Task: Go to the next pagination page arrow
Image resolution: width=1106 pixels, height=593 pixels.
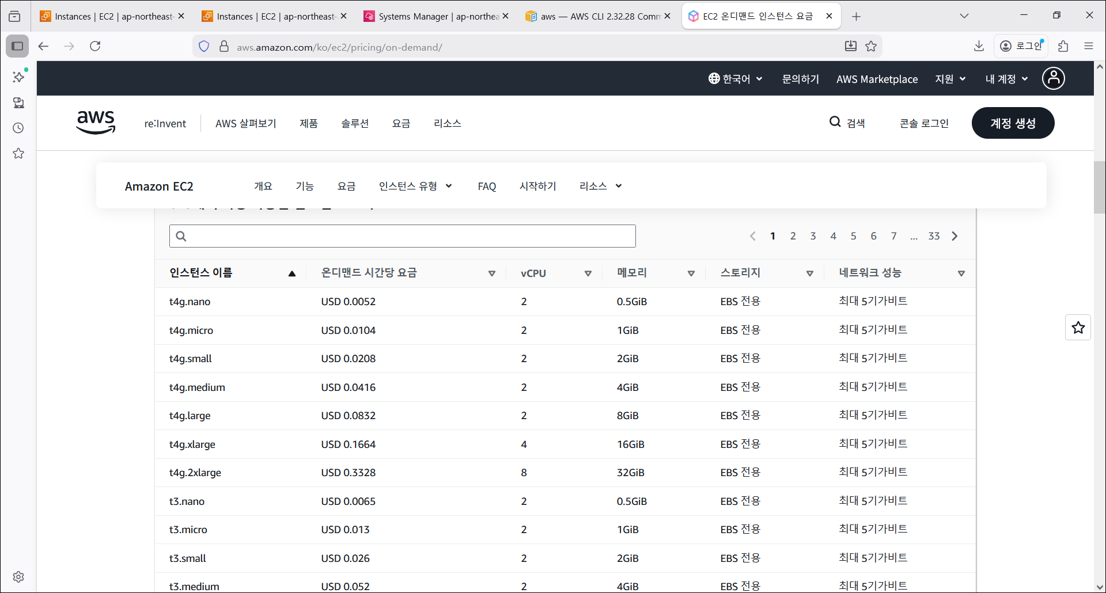Action: (955, 236)
